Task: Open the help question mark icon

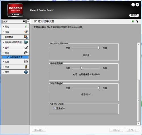Action: pos(137,21)
